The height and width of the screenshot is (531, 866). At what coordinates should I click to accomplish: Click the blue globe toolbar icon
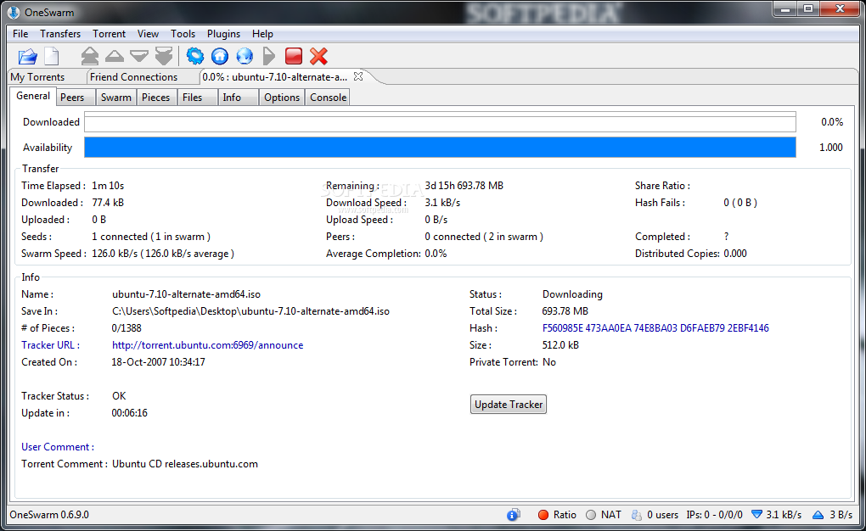point(245,56)
